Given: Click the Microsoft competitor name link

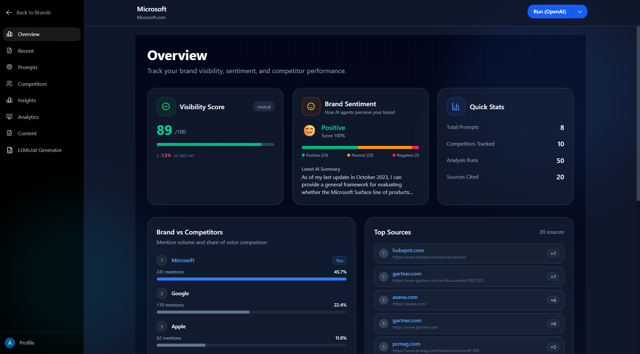Looking at the screenshot, I should click(183, 260).
